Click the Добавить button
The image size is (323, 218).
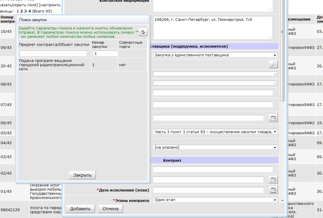point(80,209)
